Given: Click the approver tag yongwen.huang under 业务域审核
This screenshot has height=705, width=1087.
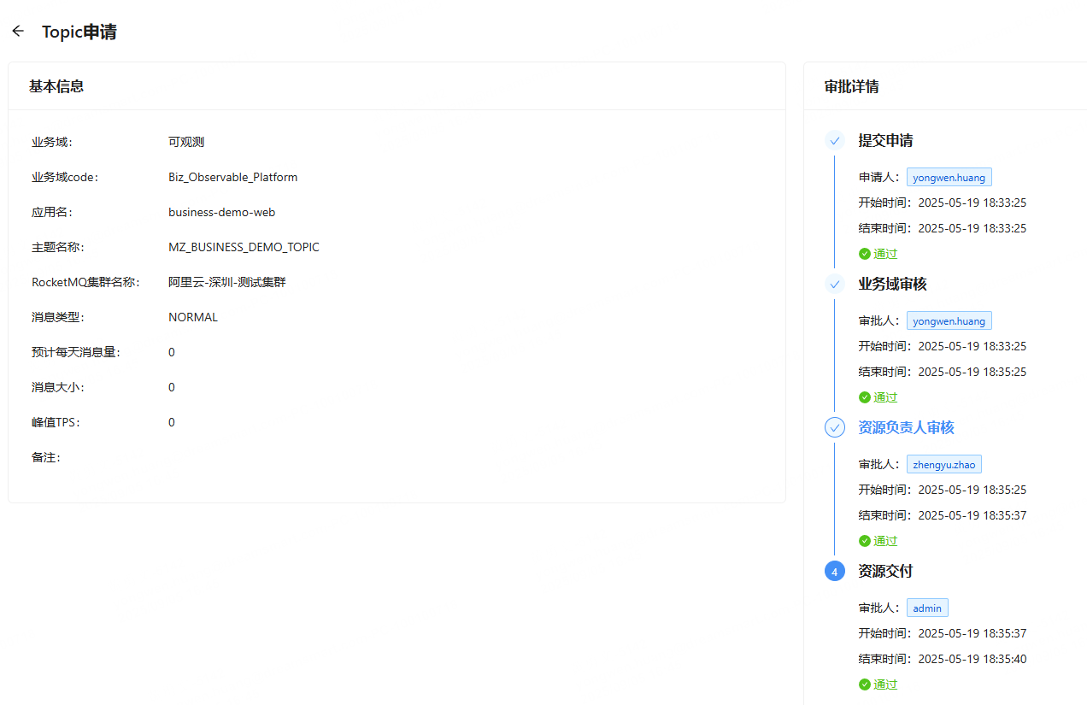Looking at the screenshot, I should 949,321.
